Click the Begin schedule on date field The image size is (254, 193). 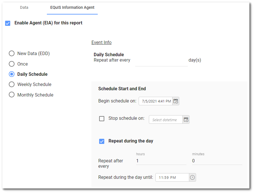tap(156, 101)
